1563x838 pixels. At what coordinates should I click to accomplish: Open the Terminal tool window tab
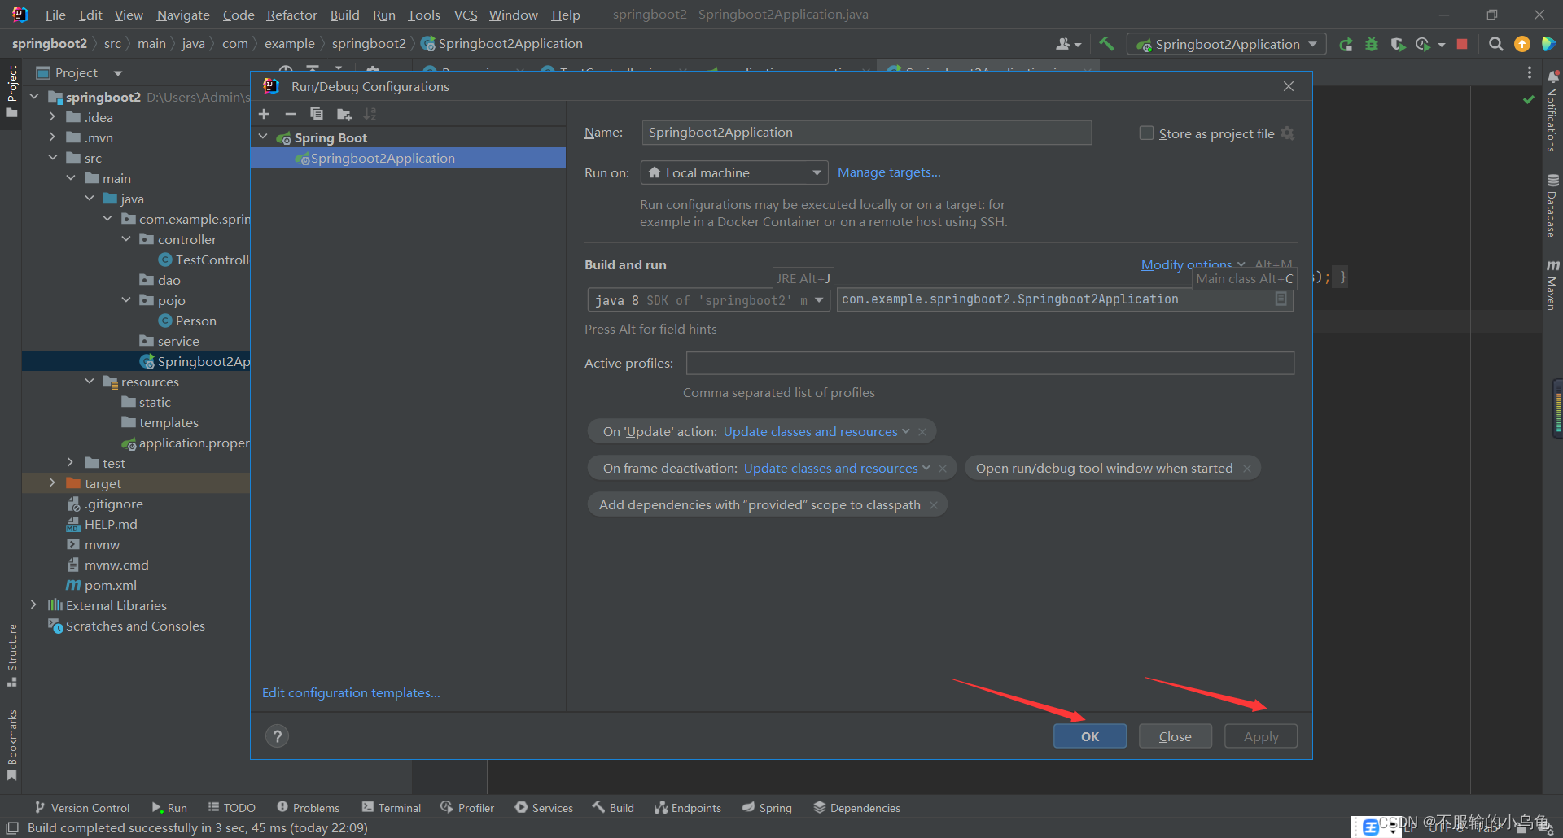(x=392, y=808)
